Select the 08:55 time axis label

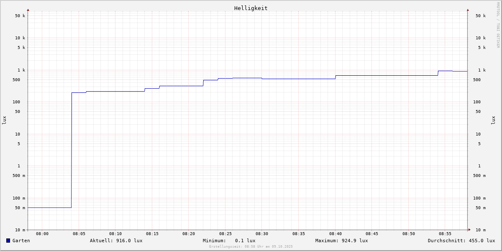(x=445, y=234)
